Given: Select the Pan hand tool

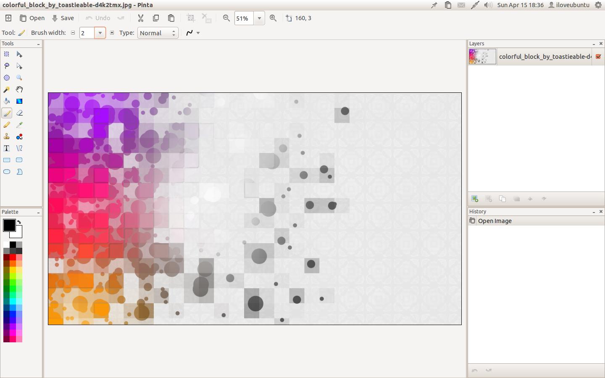Looking at the screenshot, I should tap(19, 89).
